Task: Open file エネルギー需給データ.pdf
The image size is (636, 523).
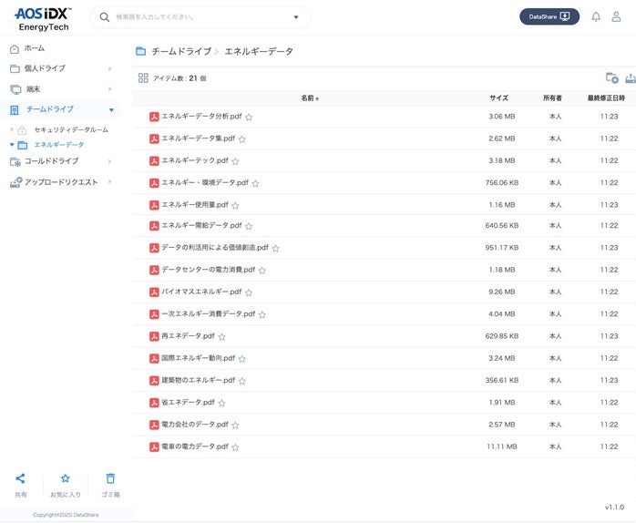Action: 201,226
